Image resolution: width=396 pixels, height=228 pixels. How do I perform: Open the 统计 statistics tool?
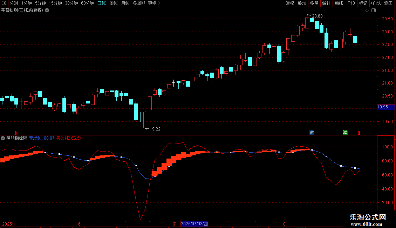point(326,3)
